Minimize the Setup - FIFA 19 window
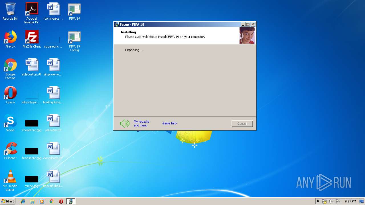The width and height of the screenshot is (365, 205). [243, 24]
